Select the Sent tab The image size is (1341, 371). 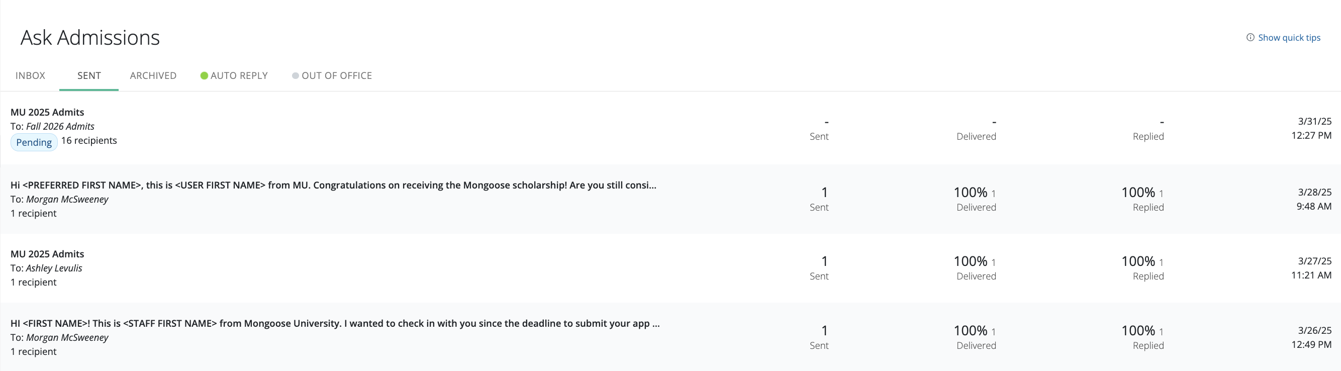point(89,76)
